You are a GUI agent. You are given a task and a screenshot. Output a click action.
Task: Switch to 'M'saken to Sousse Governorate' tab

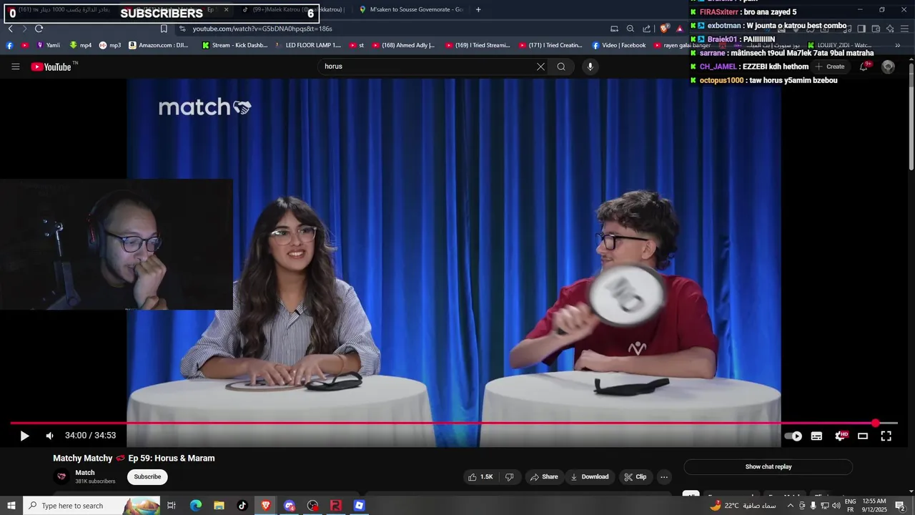coord(411,9)
